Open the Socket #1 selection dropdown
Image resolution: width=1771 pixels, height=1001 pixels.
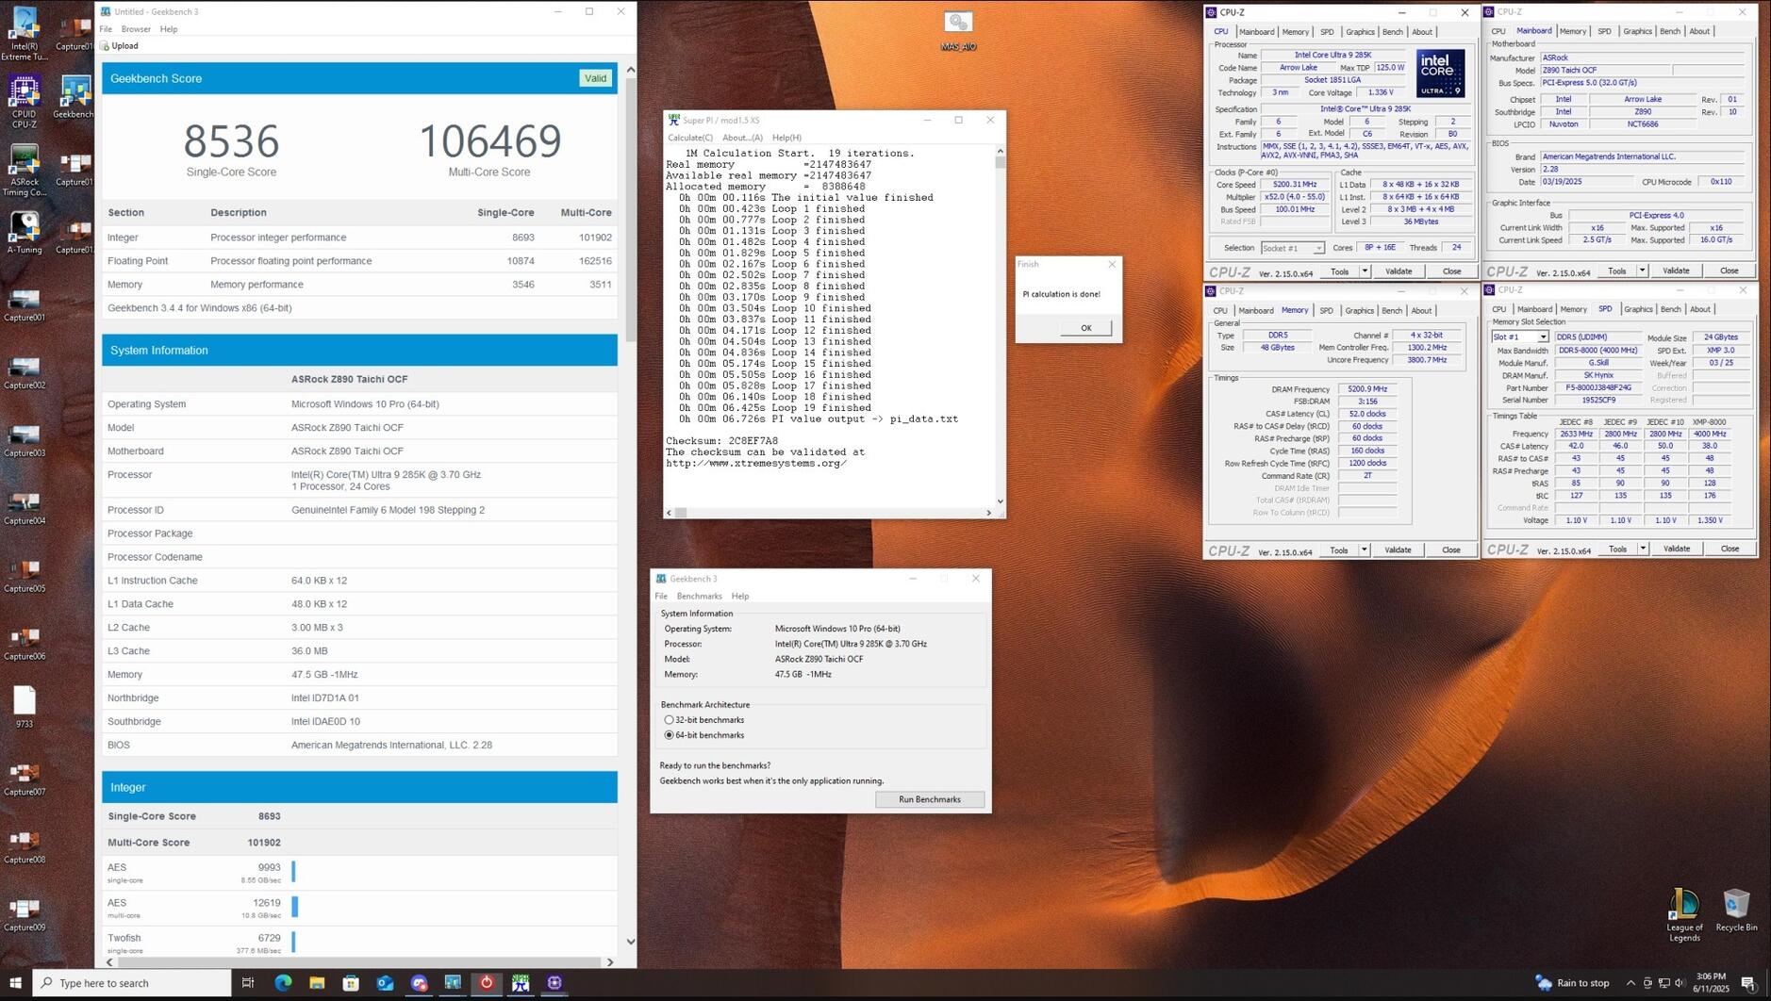[x=1292, y=248]
